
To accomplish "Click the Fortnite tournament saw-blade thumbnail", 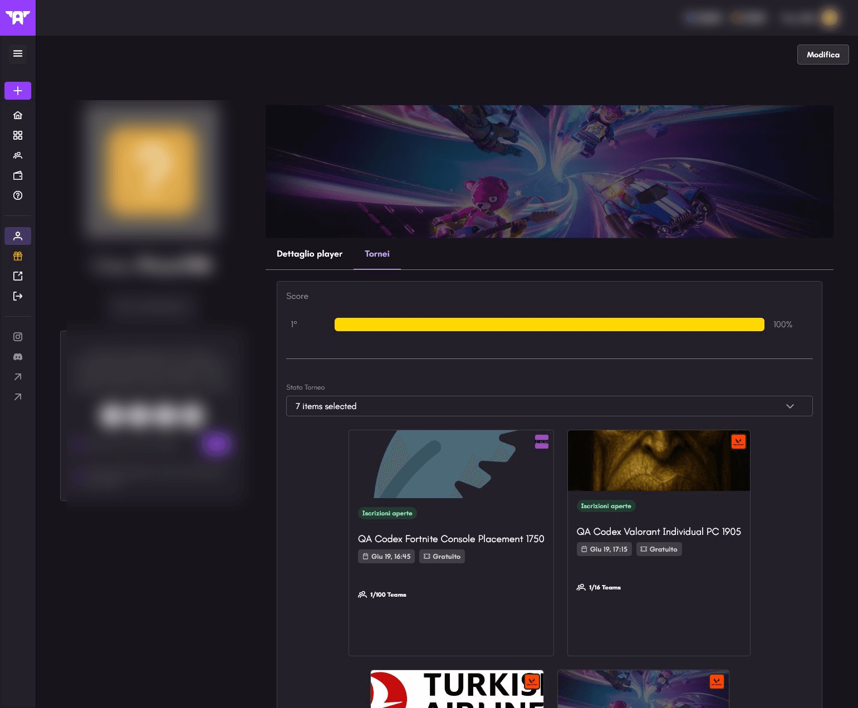I will (451, 464).
